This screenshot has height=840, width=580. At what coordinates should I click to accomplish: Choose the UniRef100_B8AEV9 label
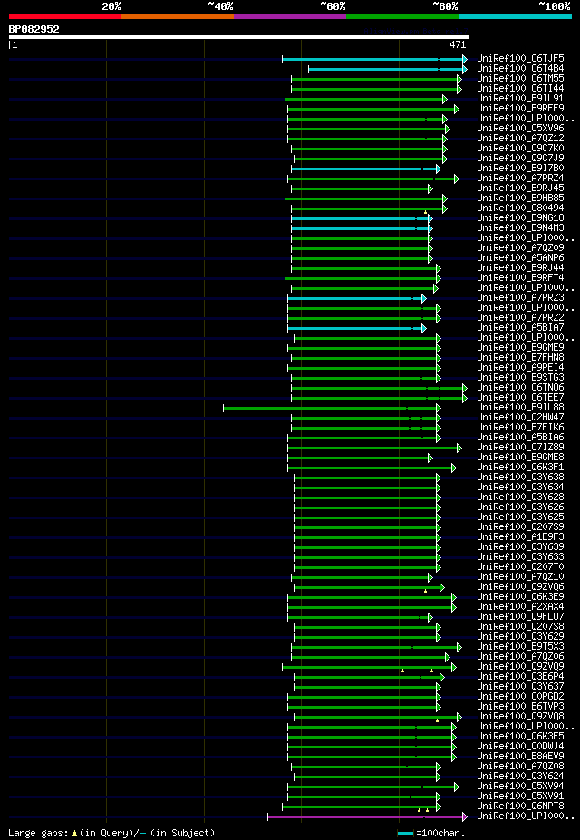point(520,757)
